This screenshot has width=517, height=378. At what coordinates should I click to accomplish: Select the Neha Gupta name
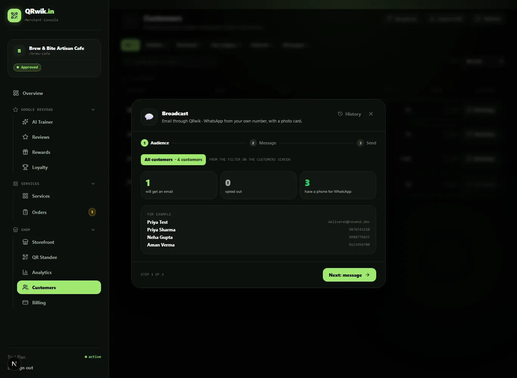pos(160,237)
